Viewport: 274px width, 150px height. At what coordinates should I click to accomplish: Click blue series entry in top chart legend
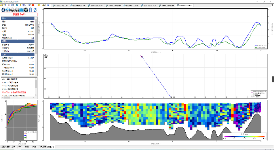[x=261, y=46]
